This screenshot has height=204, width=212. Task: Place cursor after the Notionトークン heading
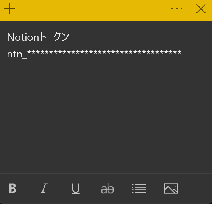(70, 37)
